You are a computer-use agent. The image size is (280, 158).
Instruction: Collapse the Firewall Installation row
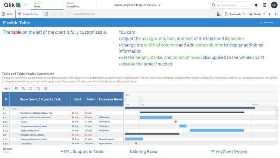pos(17,134)
